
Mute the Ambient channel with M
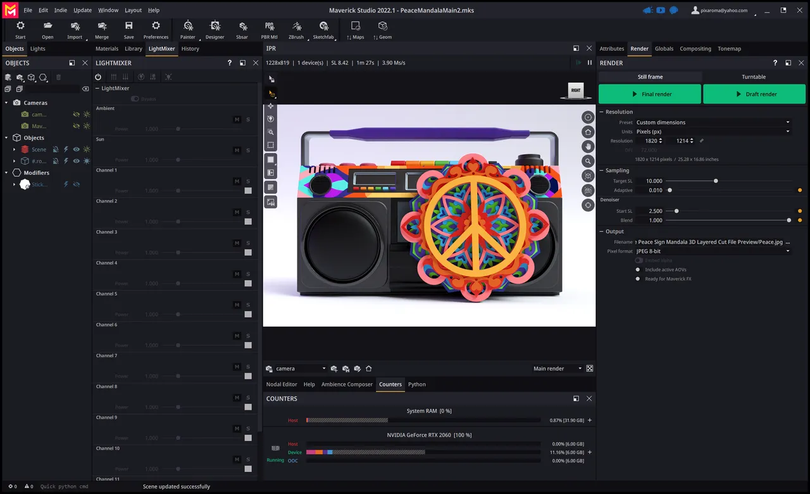tap(237, 119)
